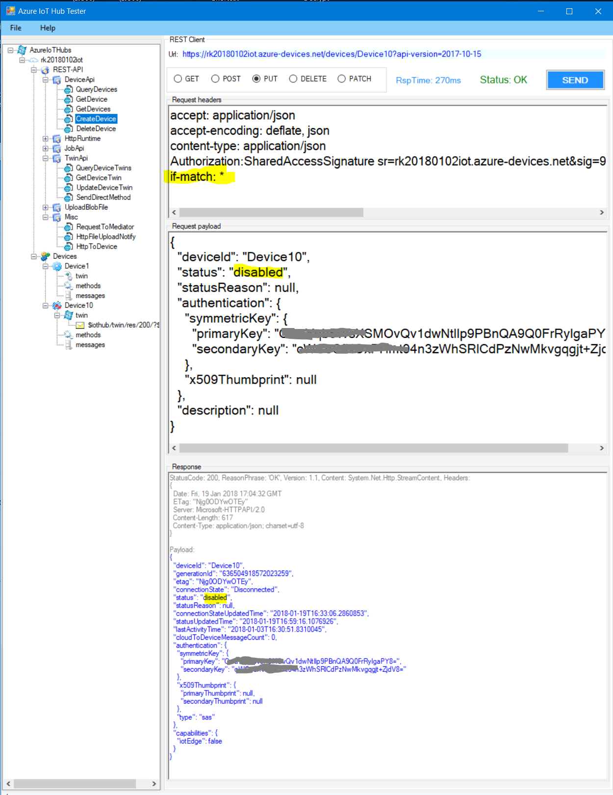
Task: Select the GET method radio button
Action: 178,79
